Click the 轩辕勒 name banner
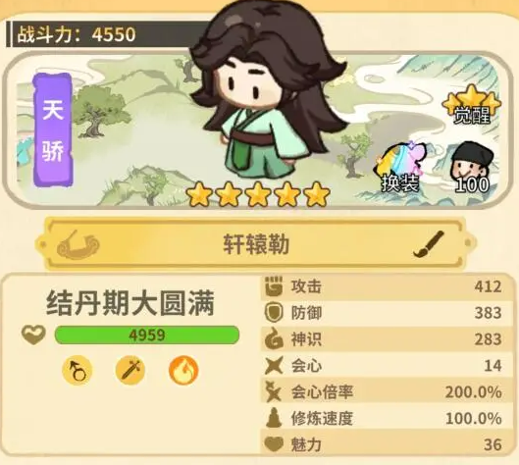The image size is (519, 465). coord(255,244)
